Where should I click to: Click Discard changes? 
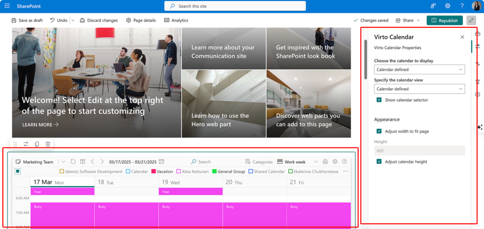(x=99, y=20)
